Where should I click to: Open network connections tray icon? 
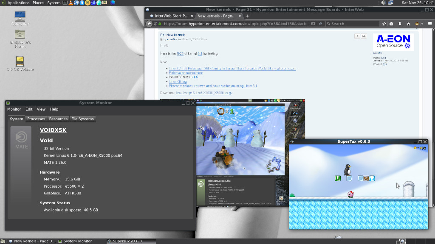(x=391, y=3)
